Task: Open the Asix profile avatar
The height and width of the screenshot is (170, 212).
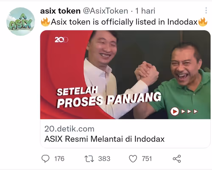Action: (21, 22)
